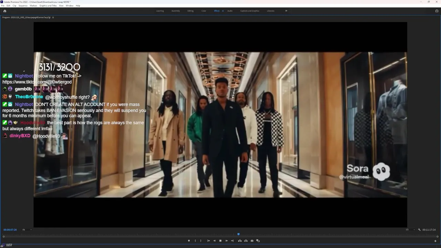Click the Lift button
The image size is (441, 248).
240,241
